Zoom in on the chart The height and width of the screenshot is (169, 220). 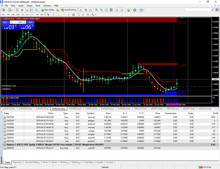(x=96, y=10)
